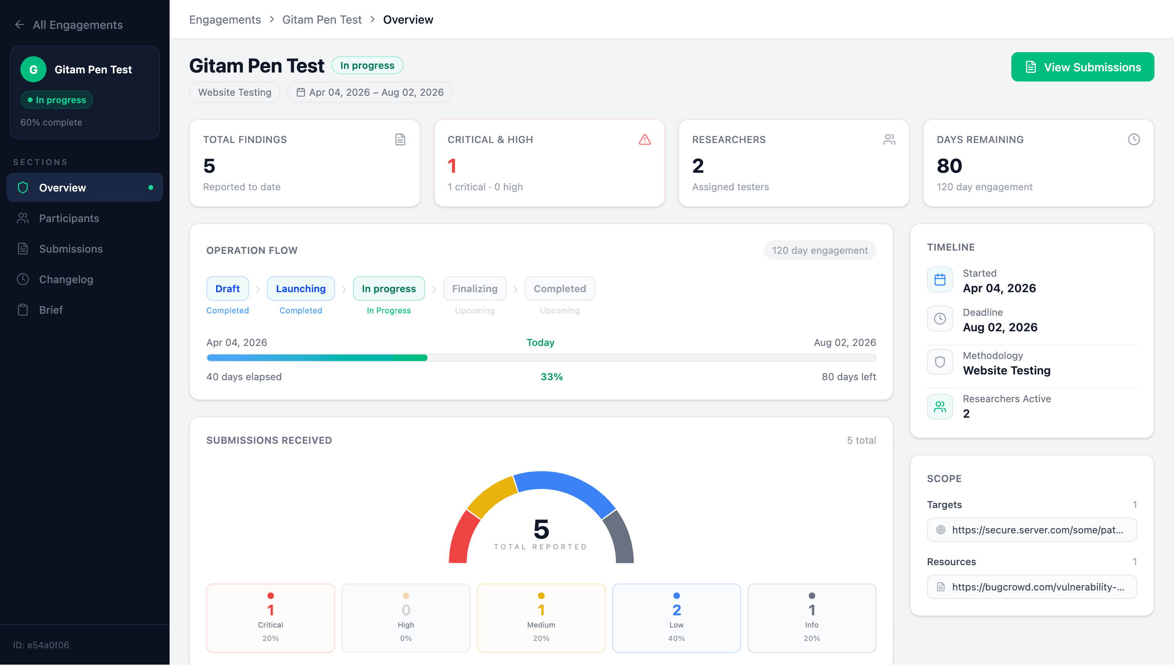Viewport: 1174px width, 665px height.
Task: Select the In progress stage chip in Operation Flow
Action: coord(389,288)
